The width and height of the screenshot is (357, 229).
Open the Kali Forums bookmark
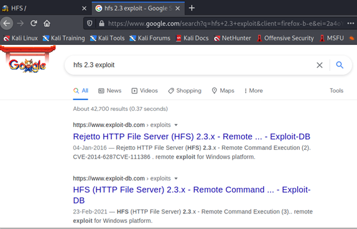[150, 38]
